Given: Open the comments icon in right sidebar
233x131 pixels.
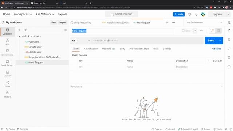Looking at the screenshot, I should [229, 40].
